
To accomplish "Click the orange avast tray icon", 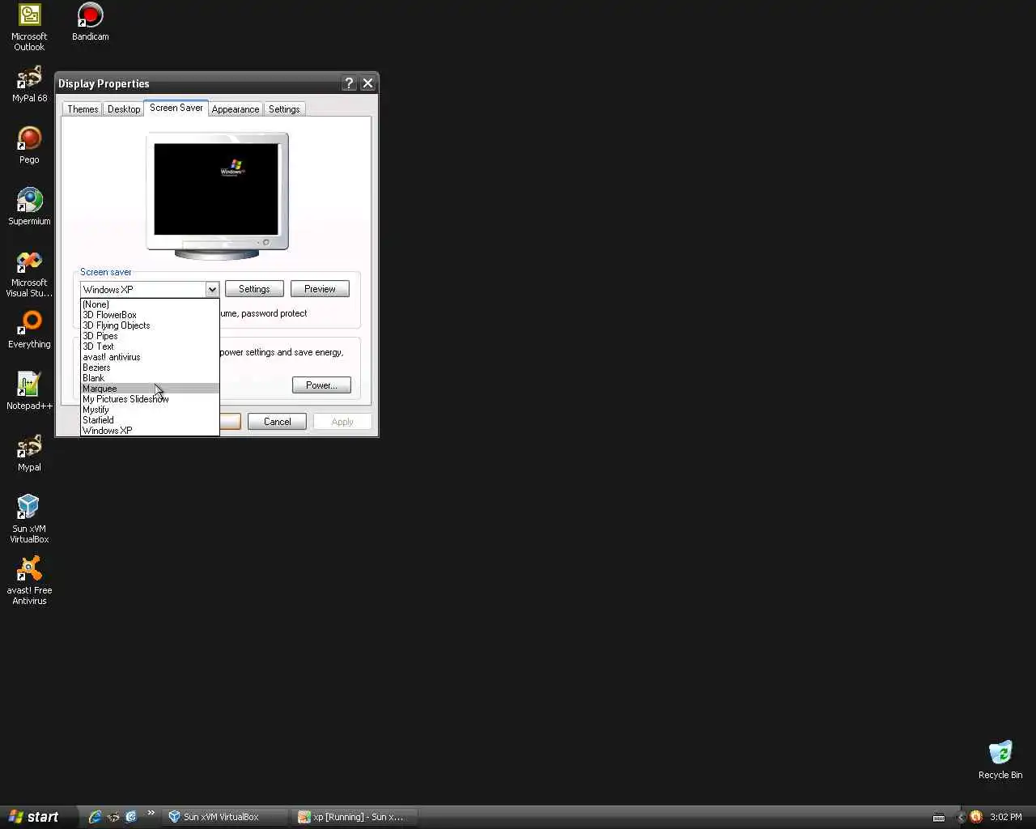I will pyautogui.click(x=976, y=817).
